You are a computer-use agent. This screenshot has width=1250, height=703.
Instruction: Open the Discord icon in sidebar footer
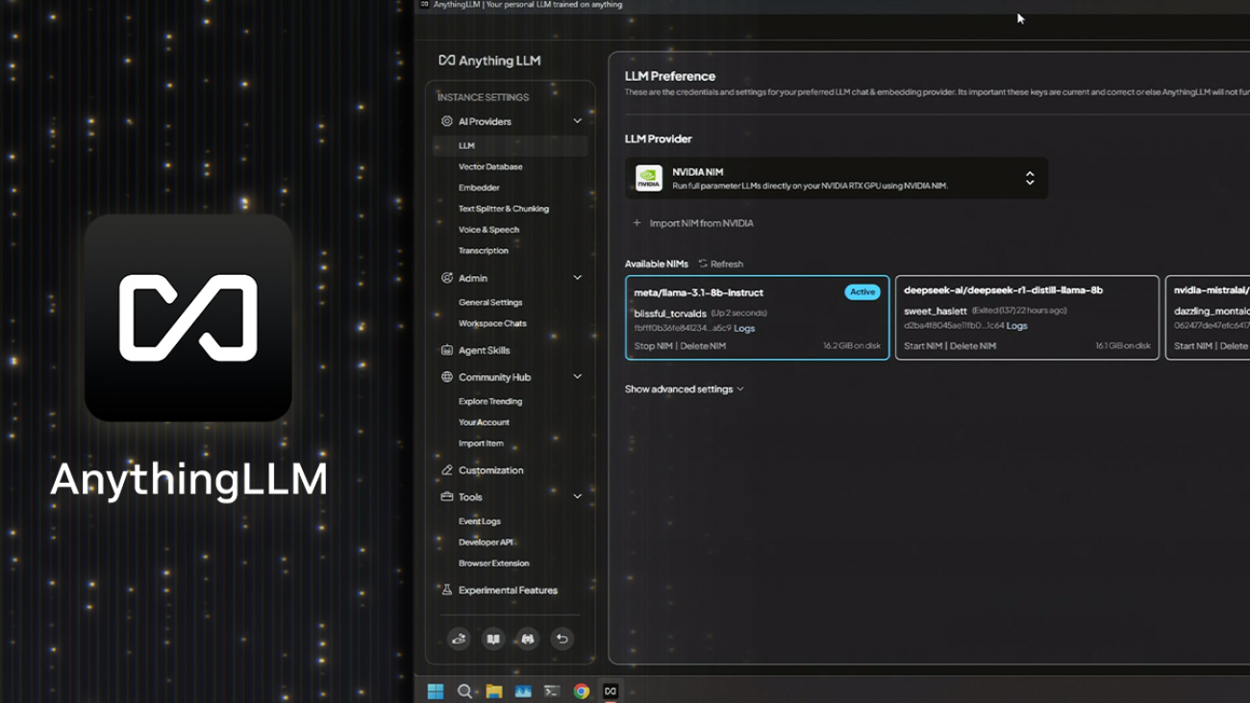[x=528, y=639]
